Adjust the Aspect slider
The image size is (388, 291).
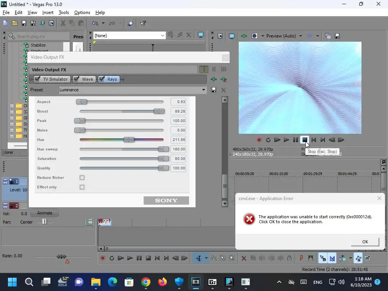click(81, 102)
